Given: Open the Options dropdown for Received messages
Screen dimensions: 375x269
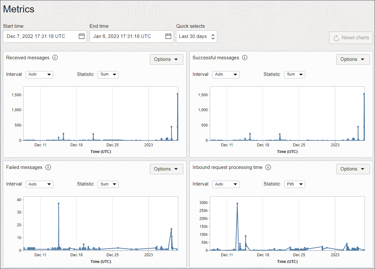Looking at the screenshot, I should [x=166, y=59].
